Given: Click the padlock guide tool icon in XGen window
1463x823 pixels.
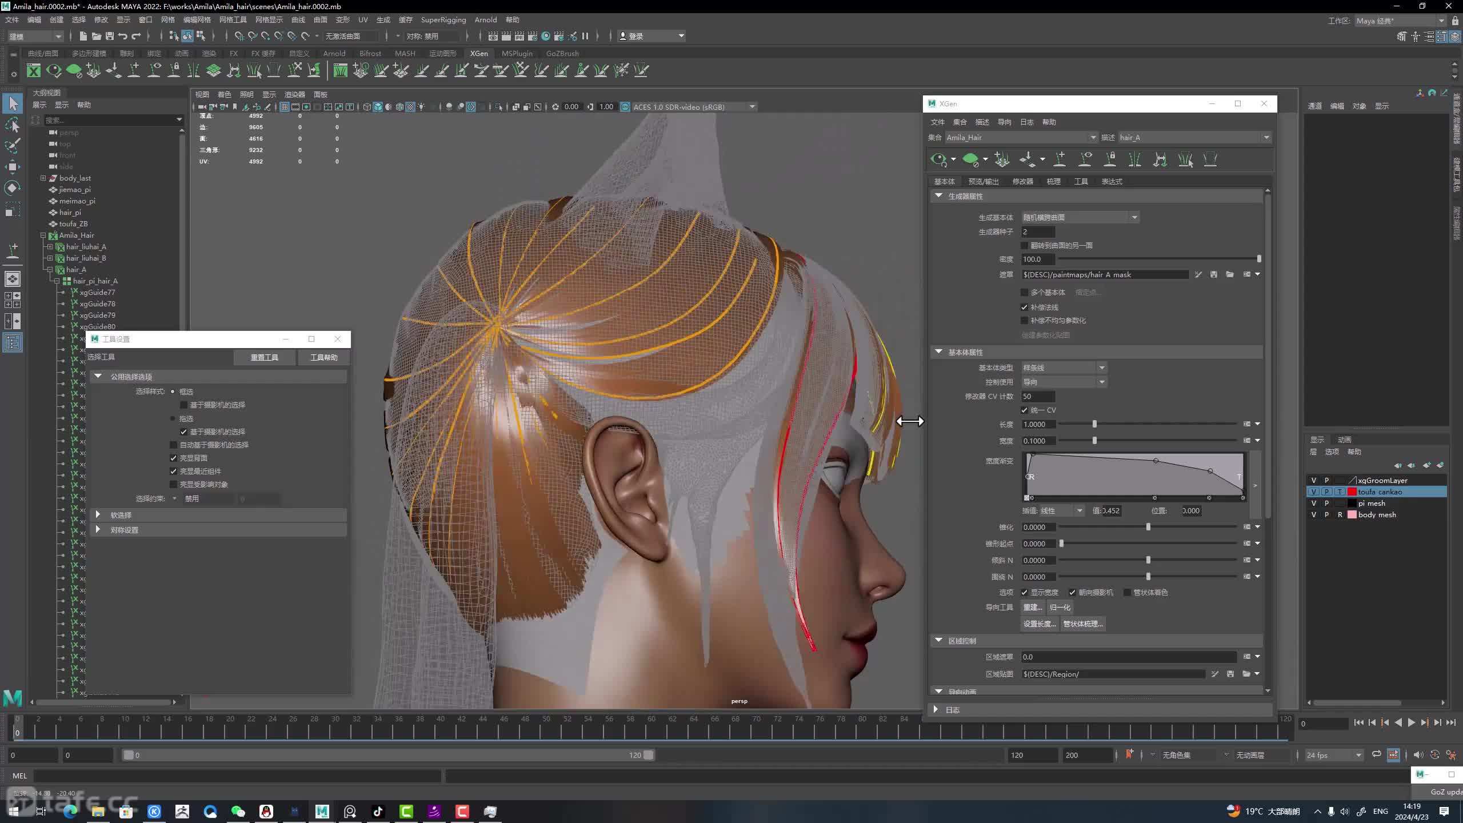Looking at the screenshot, I should tap(1110, 159).
